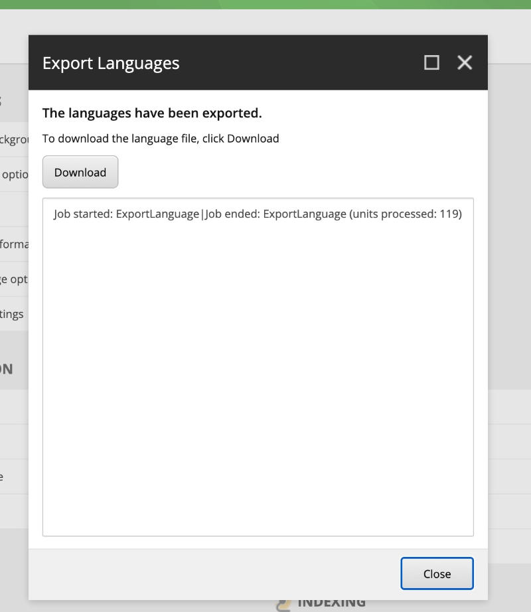Click the sidebar row labeled with single 'e'
The width and height of the screenshot is (531, 612).
coord(7,476)
